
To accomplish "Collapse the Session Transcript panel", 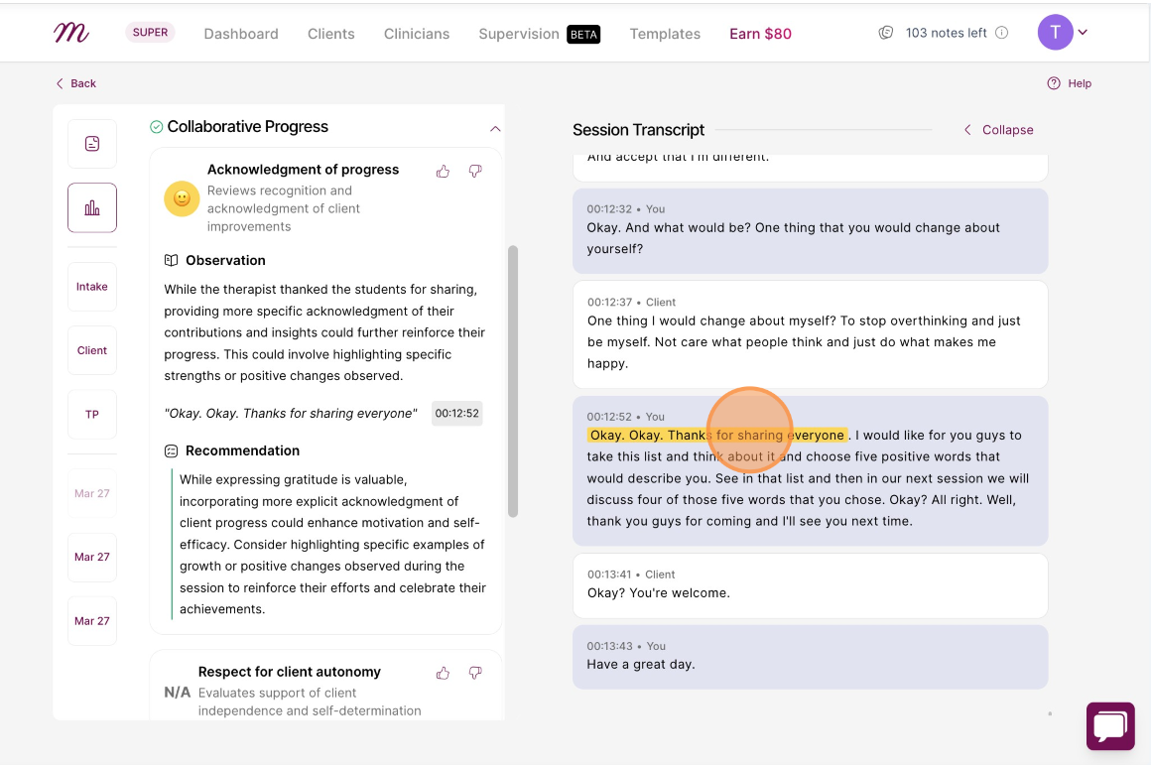I will (998, 130).
